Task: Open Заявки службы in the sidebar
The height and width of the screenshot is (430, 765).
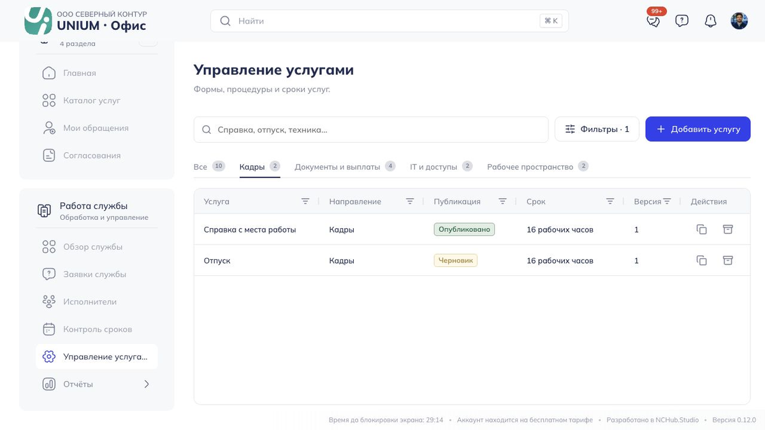Action: (x=96, y=275)
